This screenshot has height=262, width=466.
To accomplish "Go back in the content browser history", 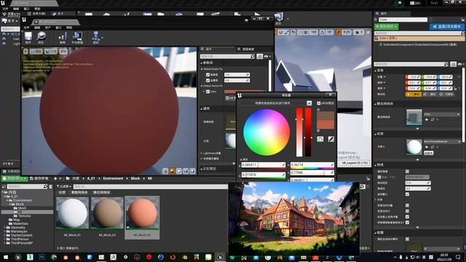I will click(x=55, y=178).
